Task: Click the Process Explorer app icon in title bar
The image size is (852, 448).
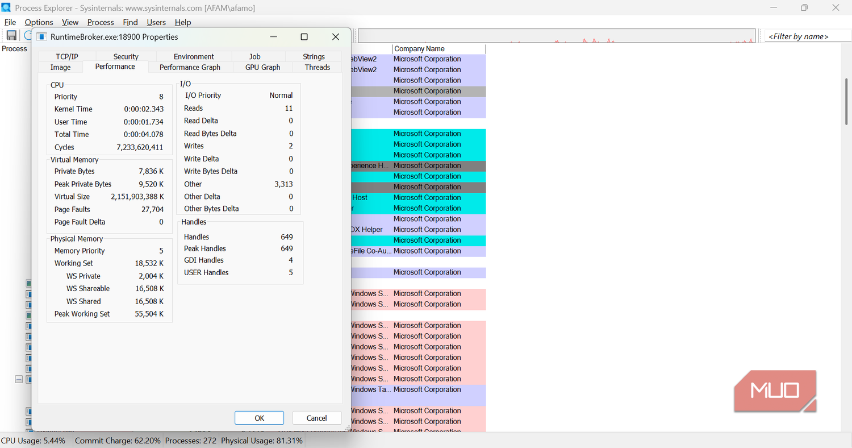Action: pyautogui.click(x=7, y=7)
